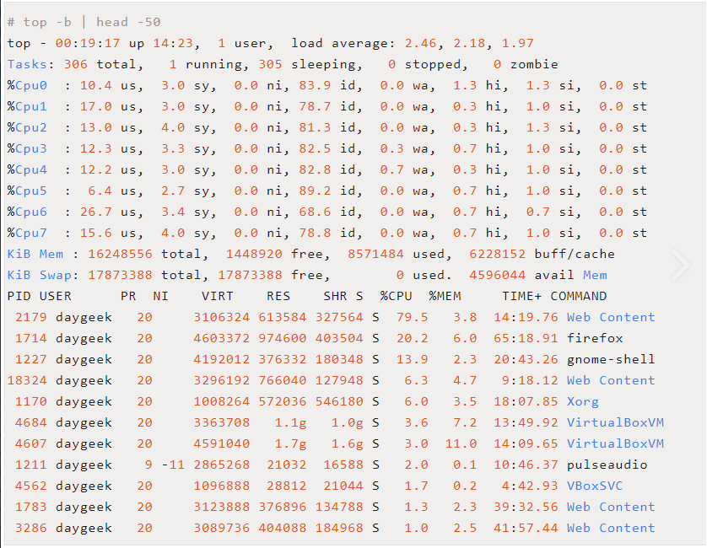This screenshot has height=548, width=707.
Task: Select Cpu6 user value 26.7
Action: click(x=95, y=212)
